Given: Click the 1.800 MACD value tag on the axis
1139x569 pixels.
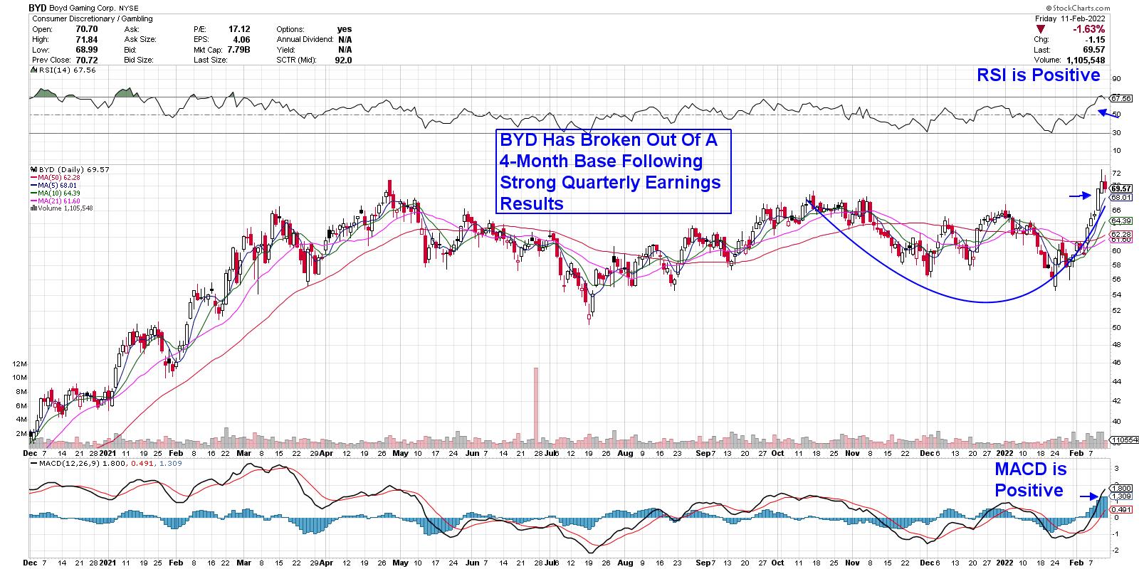Looking at the screenshot, I should tap(1120, 489).
